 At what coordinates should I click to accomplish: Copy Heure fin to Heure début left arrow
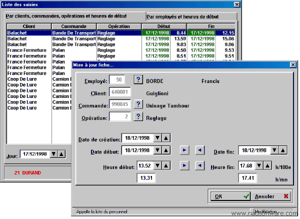pyautogui.click(x=199, y=165)
